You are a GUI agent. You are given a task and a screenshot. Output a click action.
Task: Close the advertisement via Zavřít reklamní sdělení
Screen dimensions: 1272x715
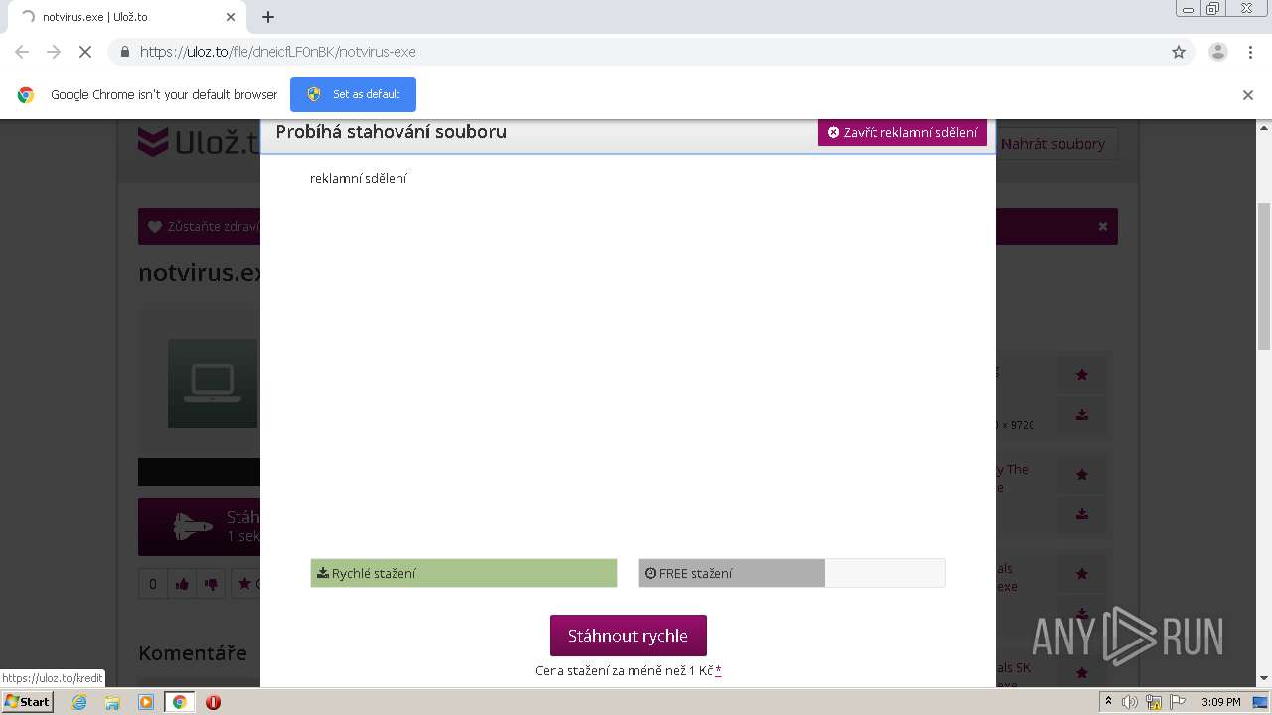coord(901,132)
